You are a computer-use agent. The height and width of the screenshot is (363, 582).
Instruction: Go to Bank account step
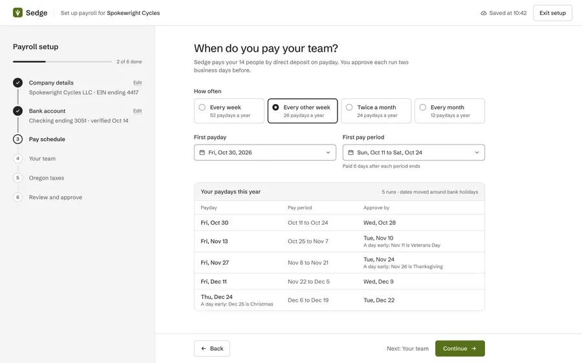point(47,111)
